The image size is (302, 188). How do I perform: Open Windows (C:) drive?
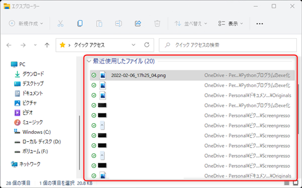point(32,132)
